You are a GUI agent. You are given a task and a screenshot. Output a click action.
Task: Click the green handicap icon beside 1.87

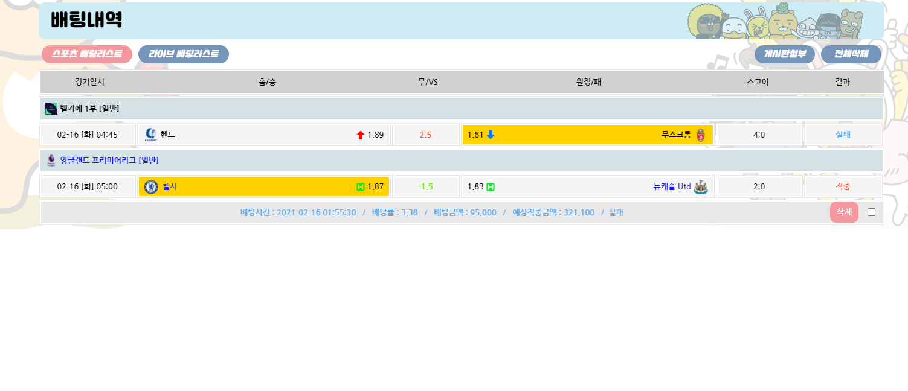pos(361,187)
